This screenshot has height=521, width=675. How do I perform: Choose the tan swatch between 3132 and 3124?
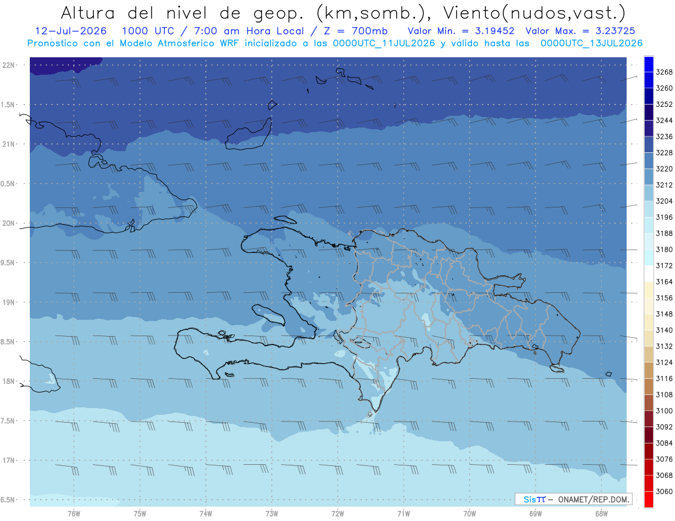pyautogui.click(x=649, y=354)
